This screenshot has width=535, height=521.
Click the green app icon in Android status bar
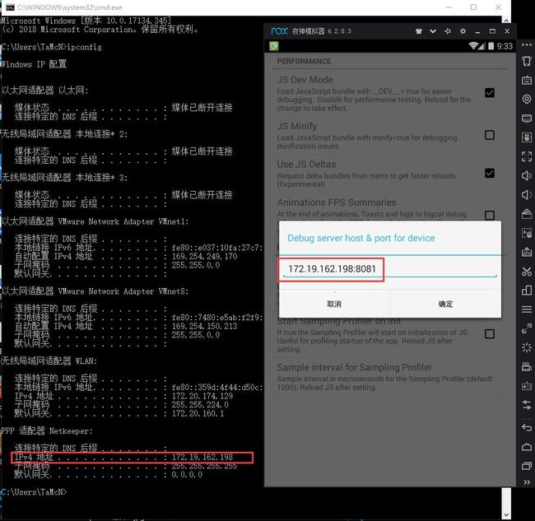(273, 46)
